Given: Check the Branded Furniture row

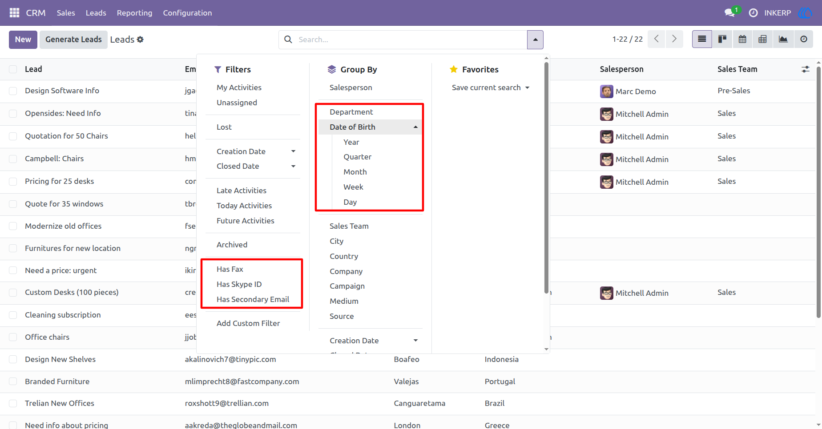Looking at the screenshot, I should (x=13, y=381).
